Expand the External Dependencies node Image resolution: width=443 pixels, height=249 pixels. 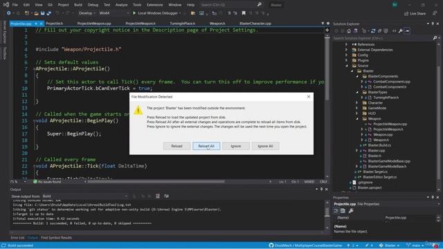(x=346, y=50)
